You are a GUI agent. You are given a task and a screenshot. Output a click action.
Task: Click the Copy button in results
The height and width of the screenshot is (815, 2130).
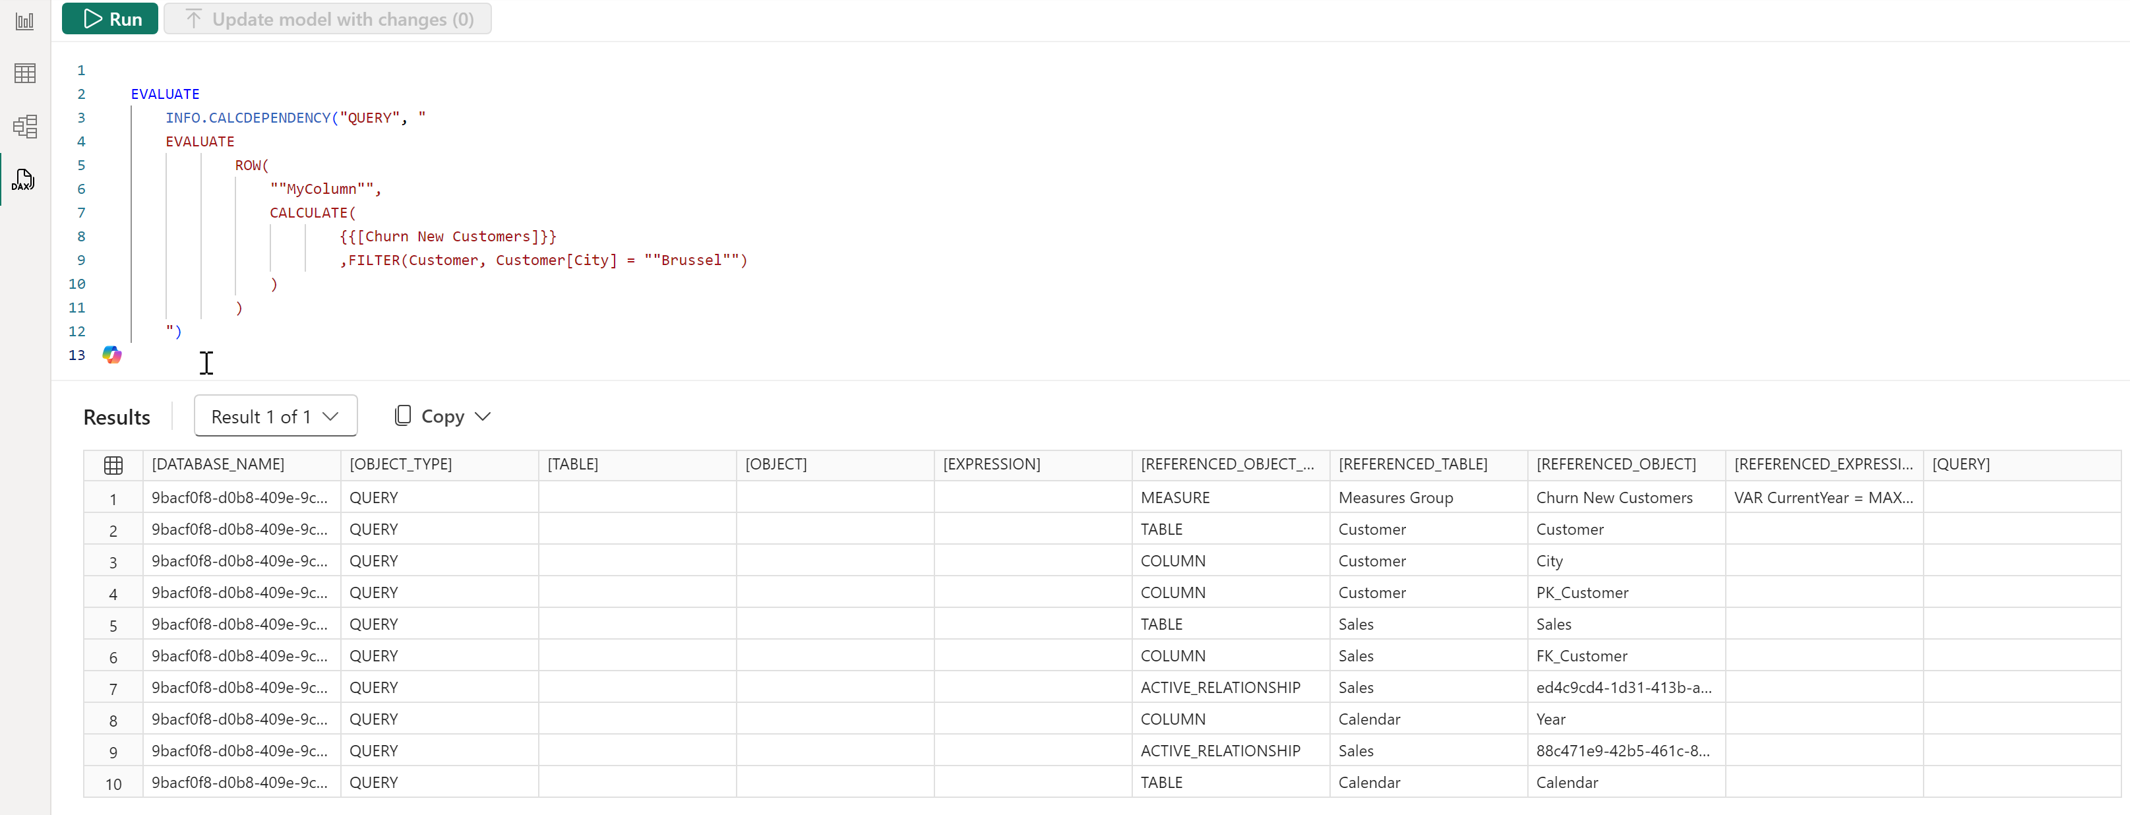click(430, 416)
